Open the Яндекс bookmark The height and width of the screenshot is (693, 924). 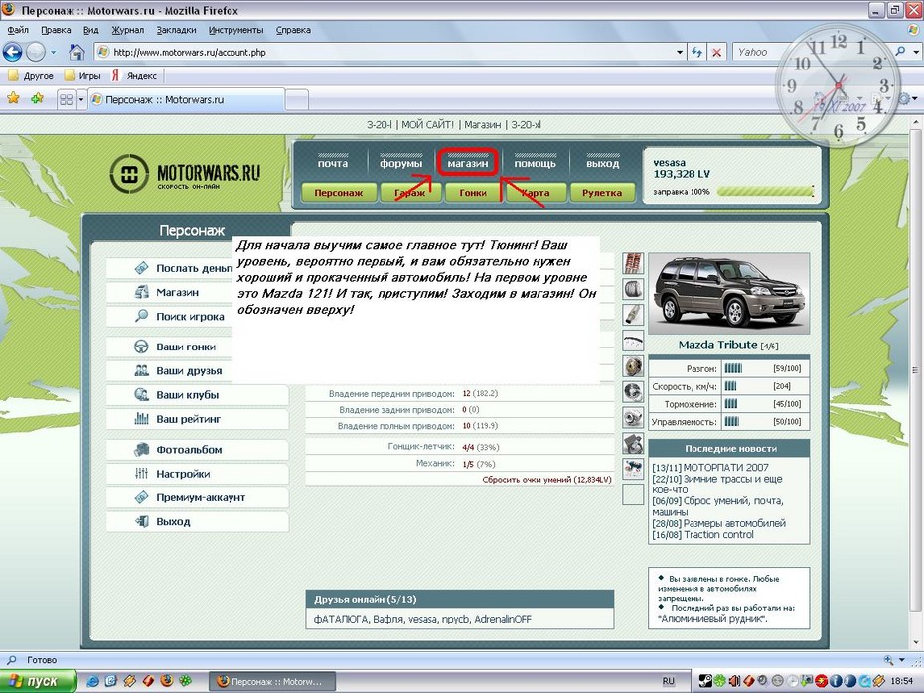134,76
